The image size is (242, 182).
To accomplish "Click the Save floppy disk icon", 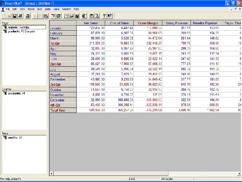I will (15, 16).
